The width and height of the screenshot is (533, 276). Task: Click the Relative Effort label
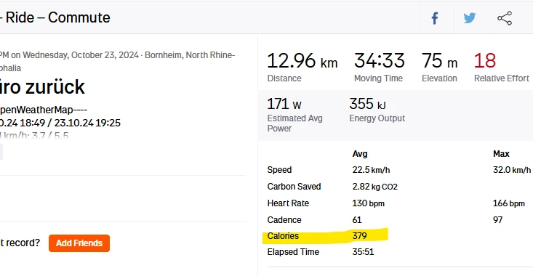[x=502, y=78]
